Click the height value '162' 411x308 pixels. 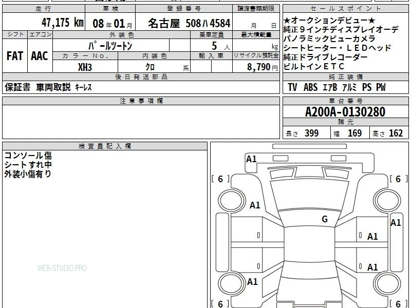(396, 133)
